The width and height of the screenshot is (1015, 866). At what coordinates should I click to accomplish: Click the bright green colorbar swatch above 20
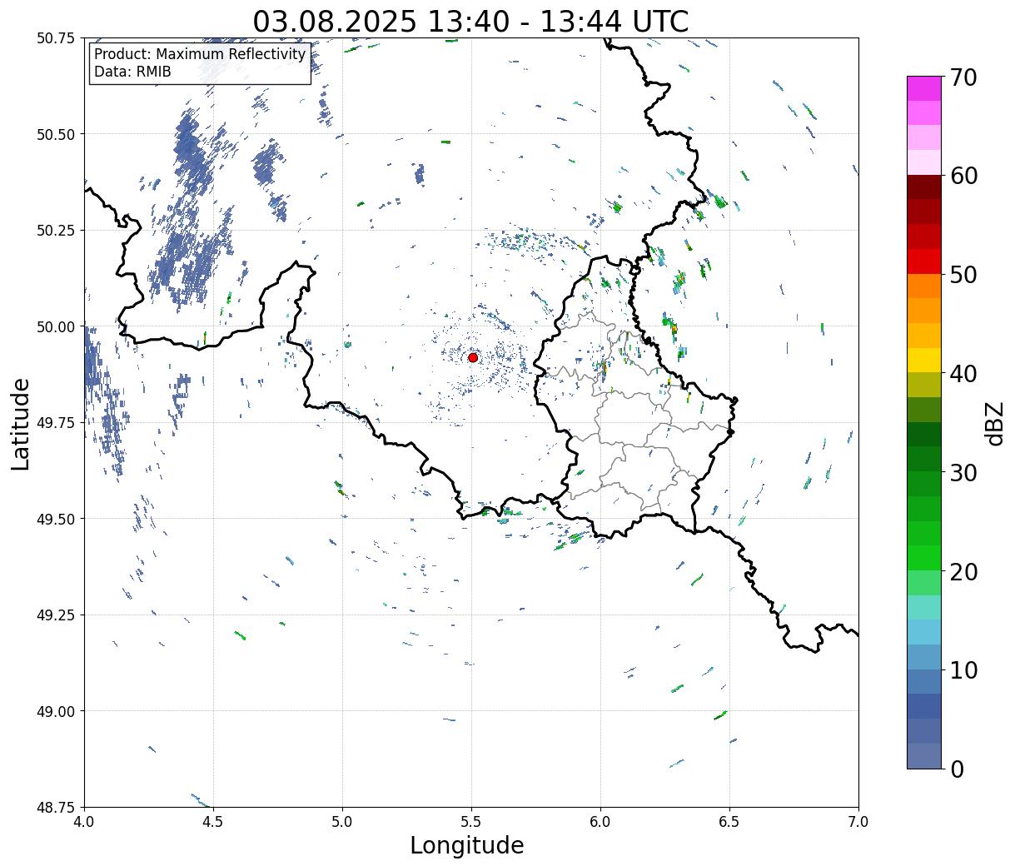pos(924,558)
